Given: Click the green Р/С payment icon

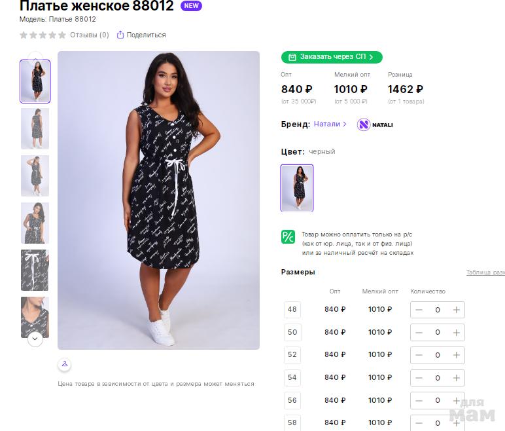Looking at the screenshot, I should coord(288,236).
